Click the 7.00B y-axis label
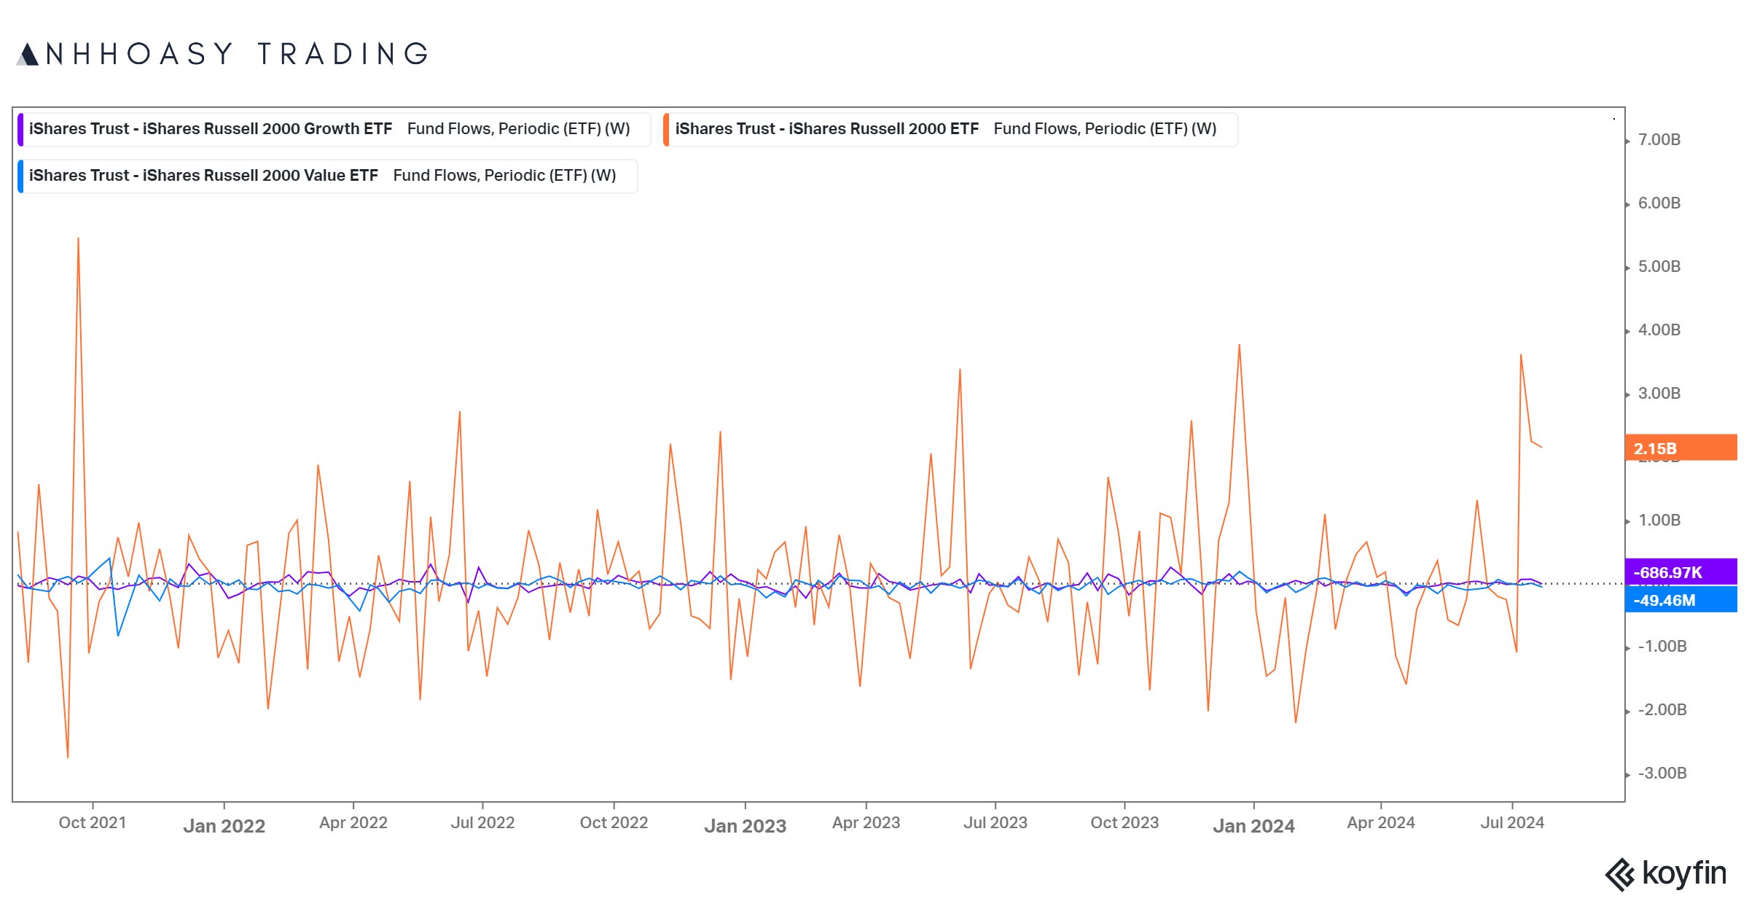Image resolution: width=1749 pixels, height=904 pixels. click(1659, 140)
